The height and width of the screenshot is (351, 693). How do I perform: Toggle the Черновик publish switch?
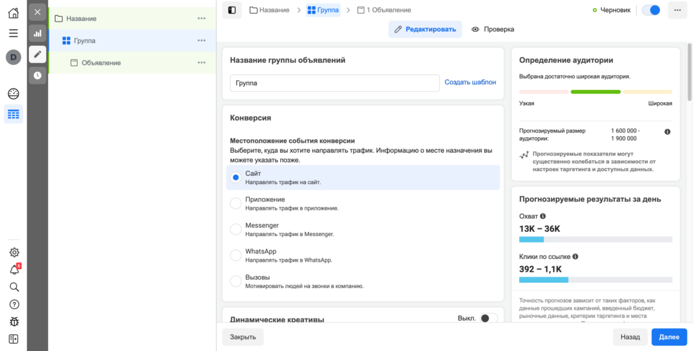pos(650,10)
